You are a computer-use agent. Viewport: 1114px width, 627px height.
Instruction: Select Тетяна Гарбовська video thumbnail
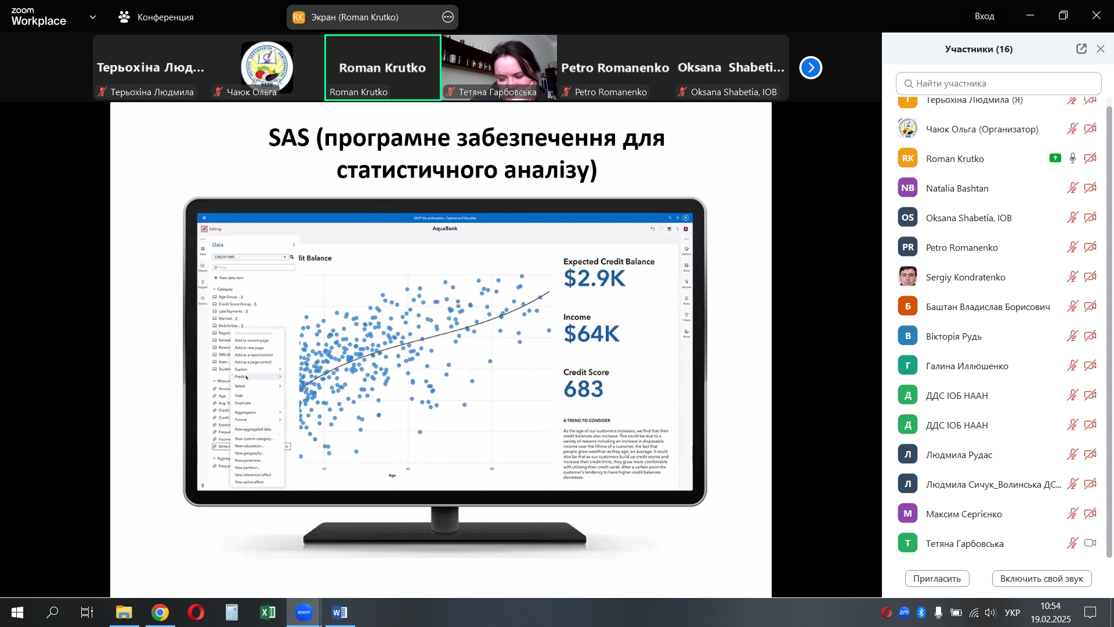point(499,68)
